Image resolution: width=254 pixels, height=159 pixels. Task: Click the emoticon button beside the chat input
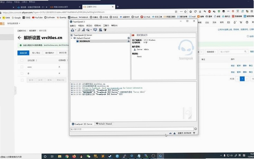pyautogui.click(x=196, y=129)
